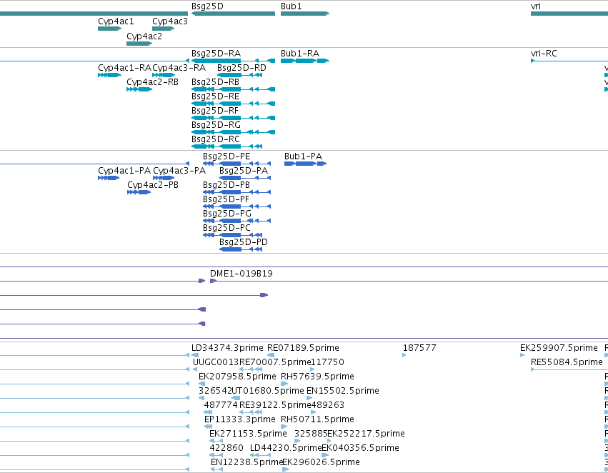The height and width of the screenshot is (473, 608).
Task: Click the Bsg25D-RA transcript
Action: coord(233,61)
